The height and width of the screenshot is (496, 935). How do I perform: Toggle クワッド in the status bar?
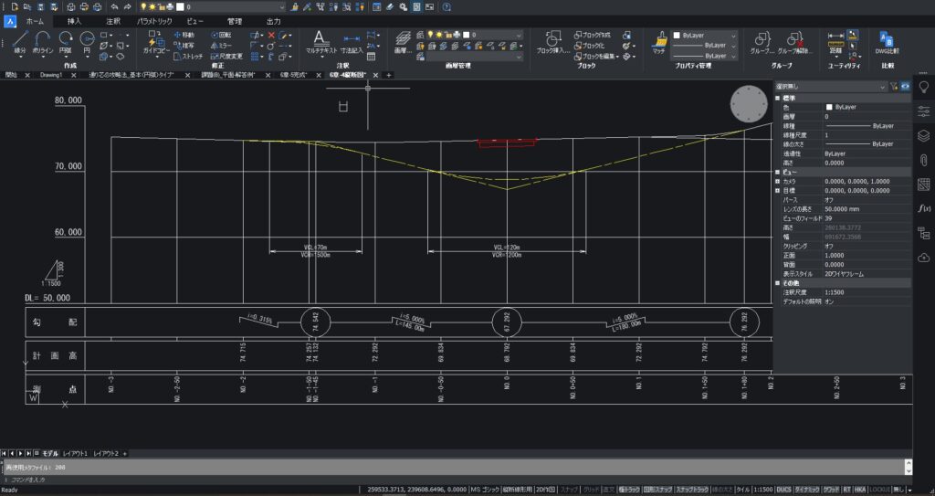pyautogui.click(x=831, y=490)
